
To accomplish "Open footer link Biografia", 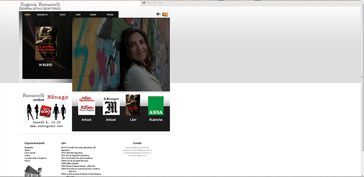I will (29, 147).
